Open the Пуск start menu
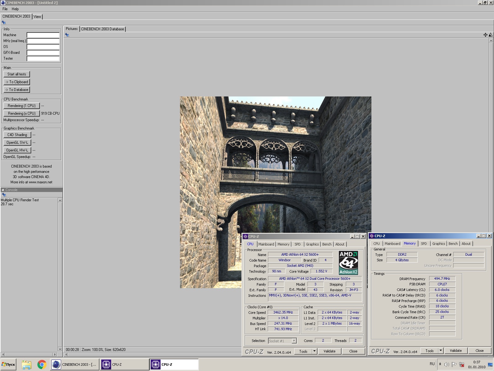The image size is (494, 371). click(x=8, y=365)
